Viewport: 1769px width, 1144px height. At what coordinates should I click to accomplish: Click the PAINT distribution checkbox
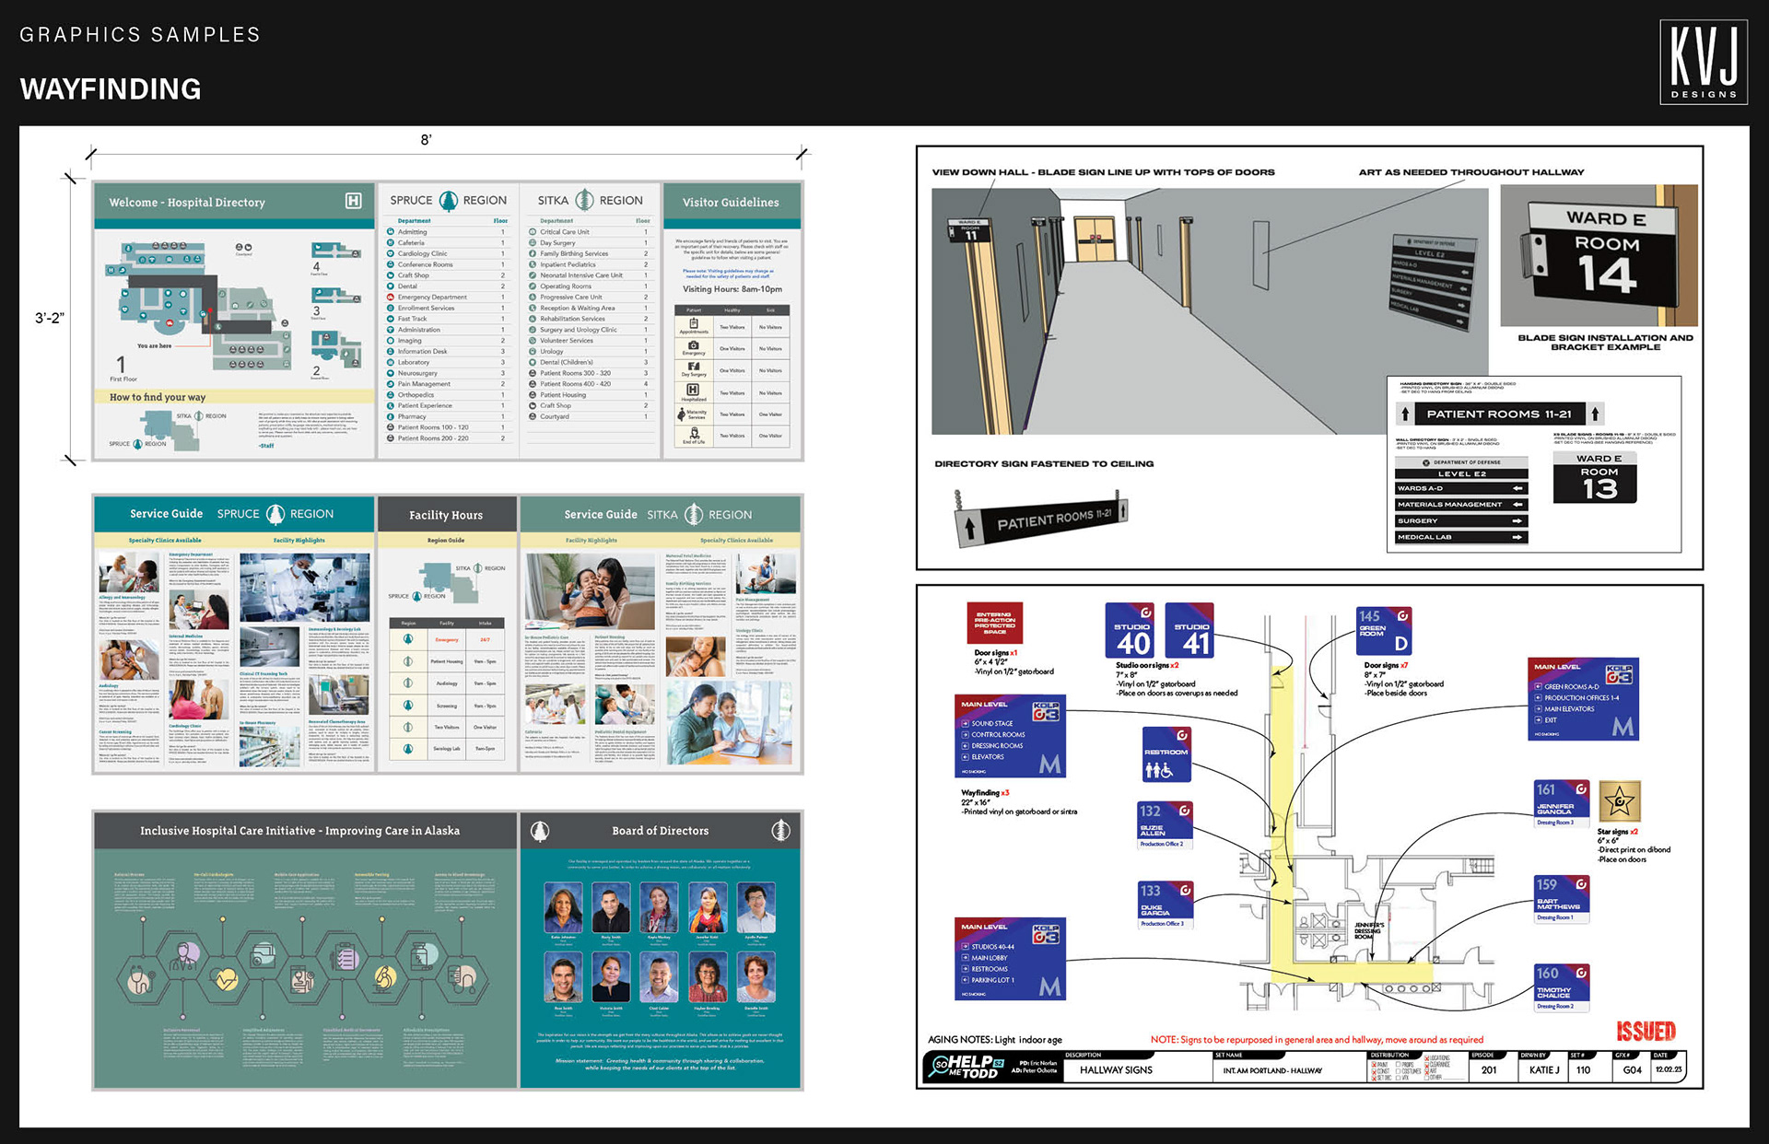click(x=1374, y=1065)
